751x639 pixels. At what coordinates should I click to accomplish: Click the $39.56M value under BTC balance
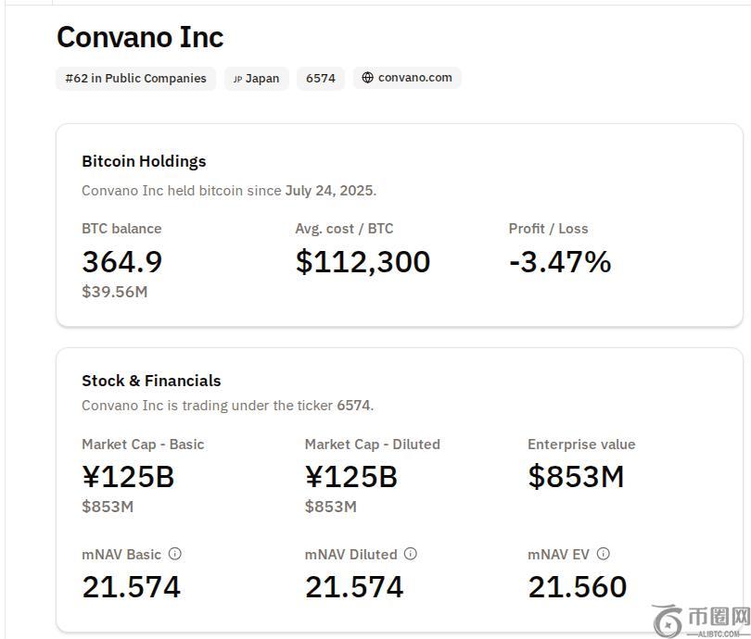(115, 292)
